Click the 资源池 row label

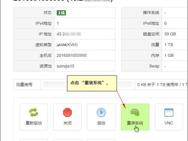pyautogui.click(x=45, y=66)
